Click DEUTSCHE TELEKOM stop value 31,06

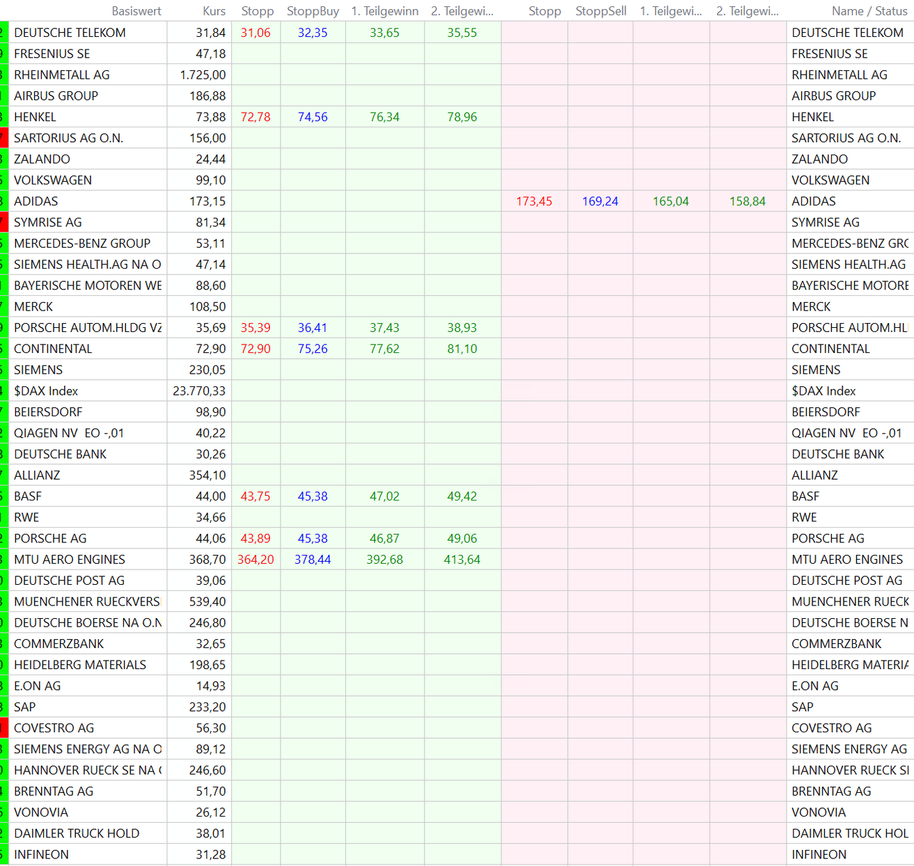(255, 33)
